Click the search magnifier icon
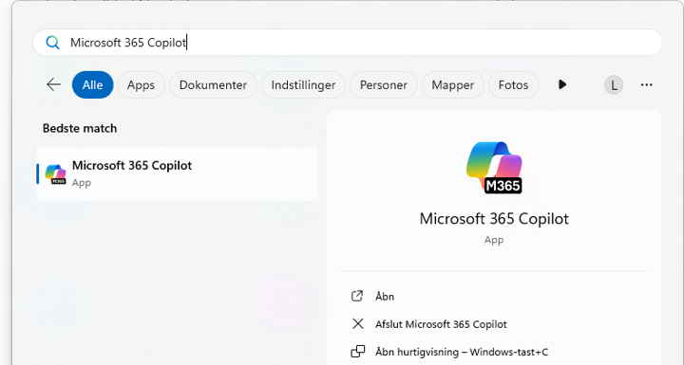684x365 pixels. [53, 43]
